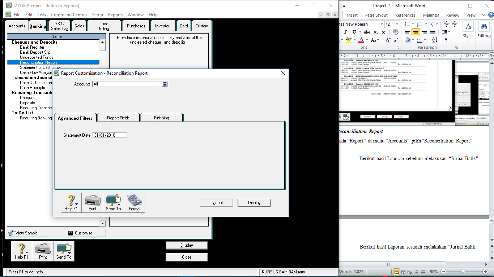Switch to the Report Fields tab
494x277 pixels.
tap(118, 118)
